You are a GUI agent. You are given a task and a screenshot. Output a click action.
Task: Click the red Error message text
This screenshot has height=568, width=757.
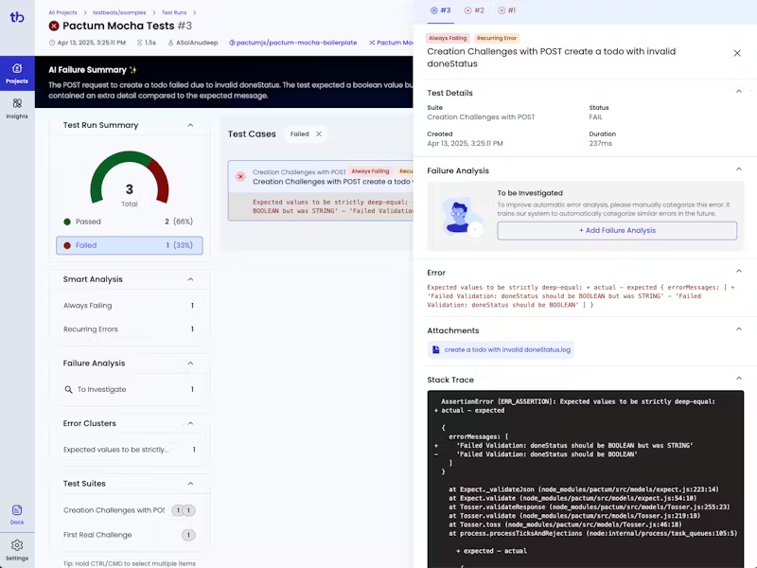coord(581,296)
